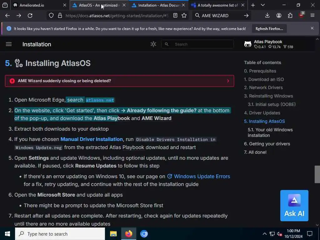The image size is (320, 240).
Task: Open Firefox View icon at tab strip start
Action: tap(5, 5)
